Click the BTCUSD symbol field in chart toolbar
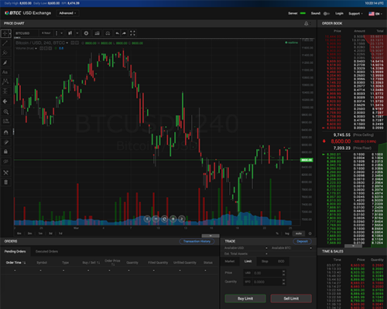The width and height of the screenshot is (387, 309). 26,33
